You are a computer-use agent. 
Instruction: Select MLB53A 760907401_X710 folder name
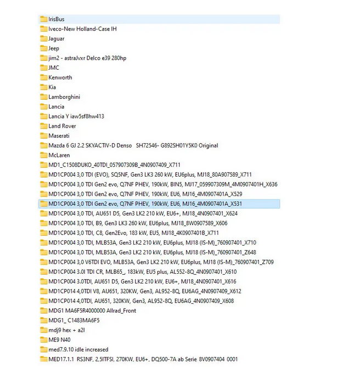[152, 243]
